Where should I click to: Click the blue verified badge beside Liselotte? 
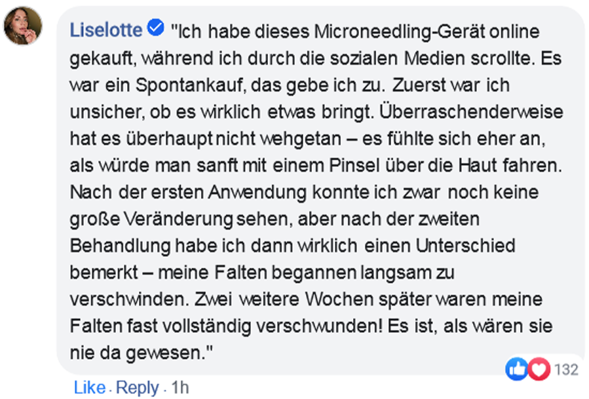coord(155,29)
